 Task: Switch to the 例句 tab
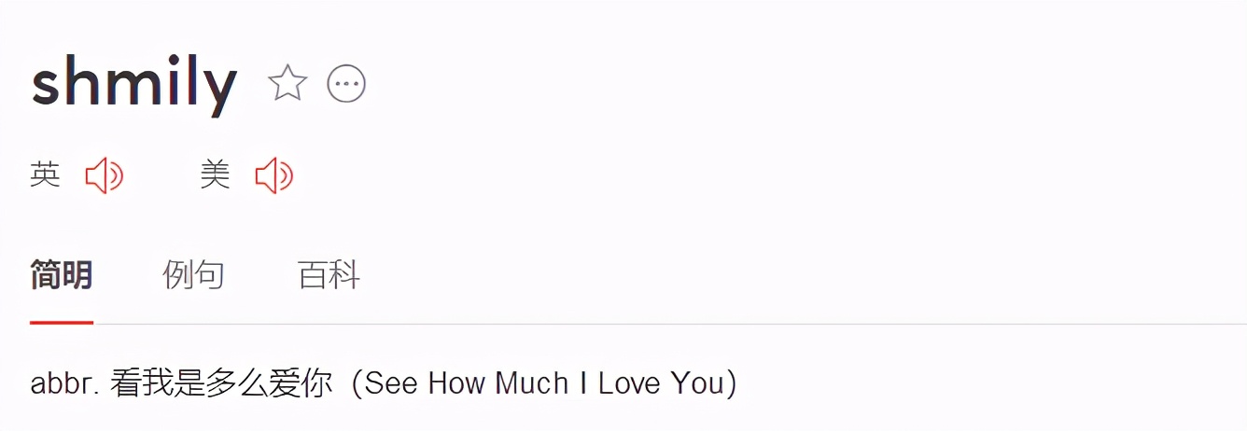[x=193, y=275]
